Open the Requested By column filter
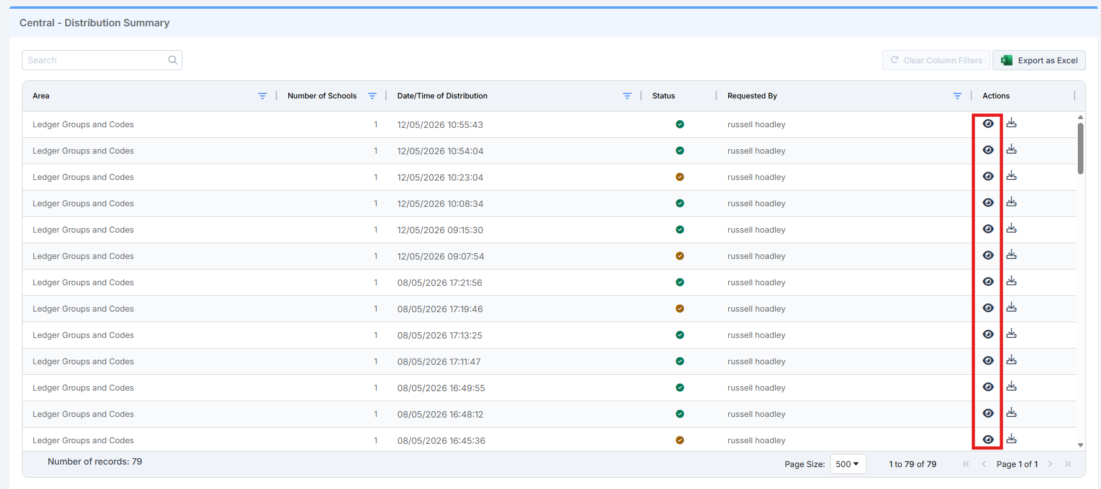Screen dimensions: 1101x489 tap(958, 96)
